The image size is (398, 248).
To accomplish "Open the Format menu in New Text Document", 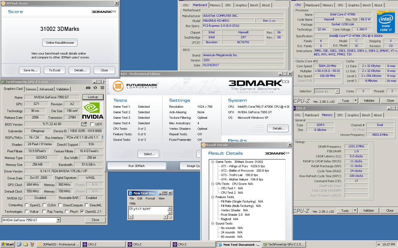I will click(x=150, y=198).
